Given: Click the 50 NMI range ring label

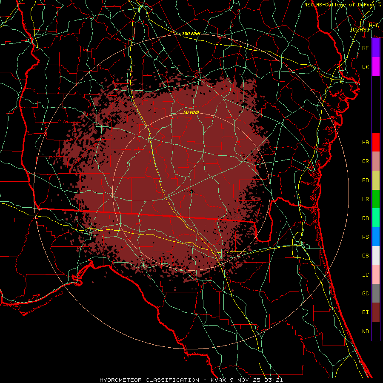Looking at the screenshot, I should pyautogui.click(x=191, y=112).
